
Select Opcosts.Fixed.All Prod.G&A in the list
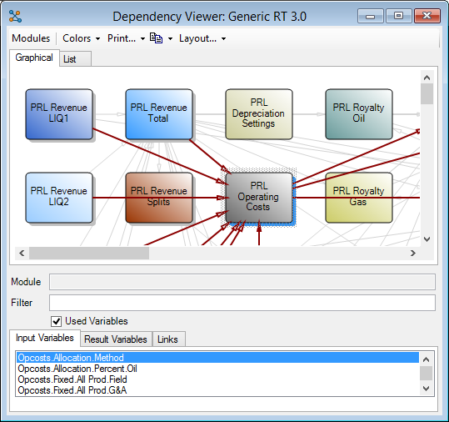click(x=217, y=390)
